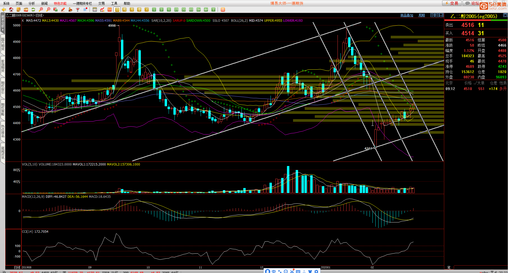Open the filter funnel icon
Screen dimensions: 508x273
(x=78, y=10)
